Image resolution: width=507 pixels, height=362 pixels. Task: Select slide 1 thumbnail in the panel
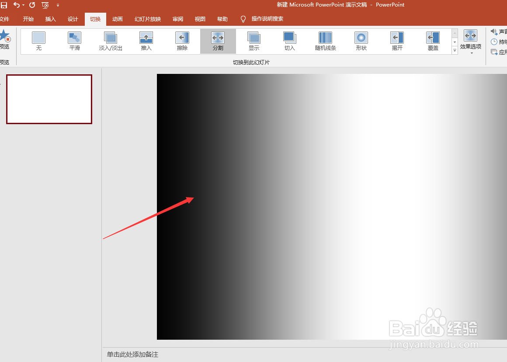(49, 99)
